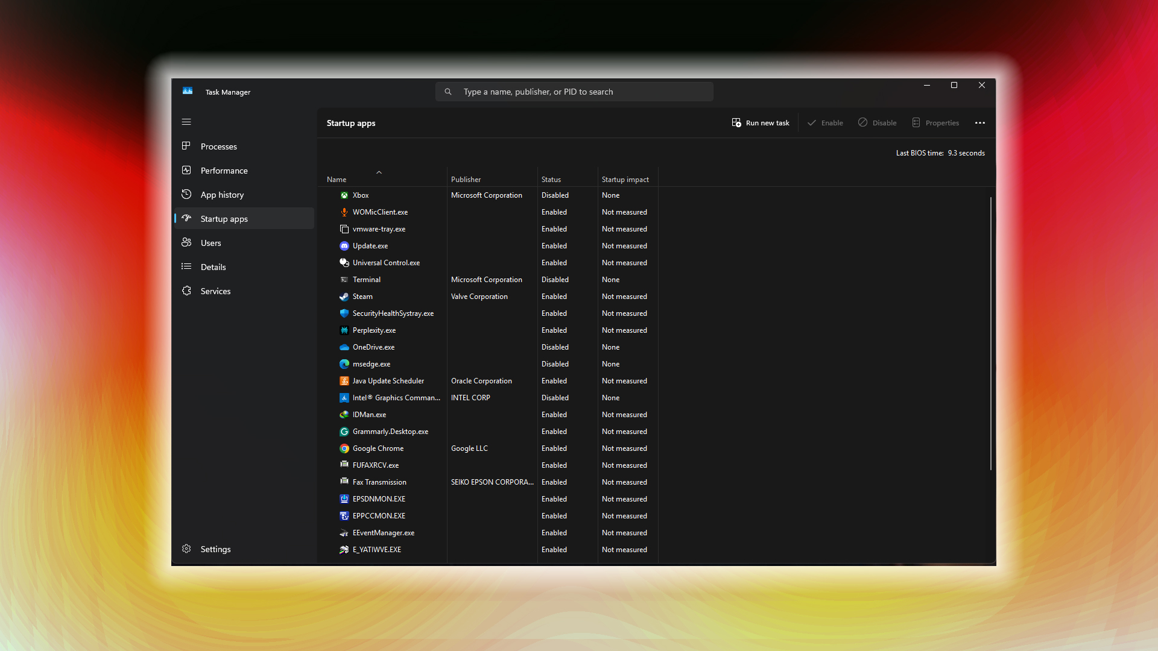
Task: Click the Grammarly.Desktop.exe icon
Action: pyautogui.click(x=344, y=432)
